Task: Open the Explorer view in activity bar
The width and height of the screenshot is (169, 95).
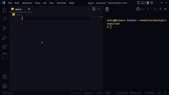Action: click(4, 10)
